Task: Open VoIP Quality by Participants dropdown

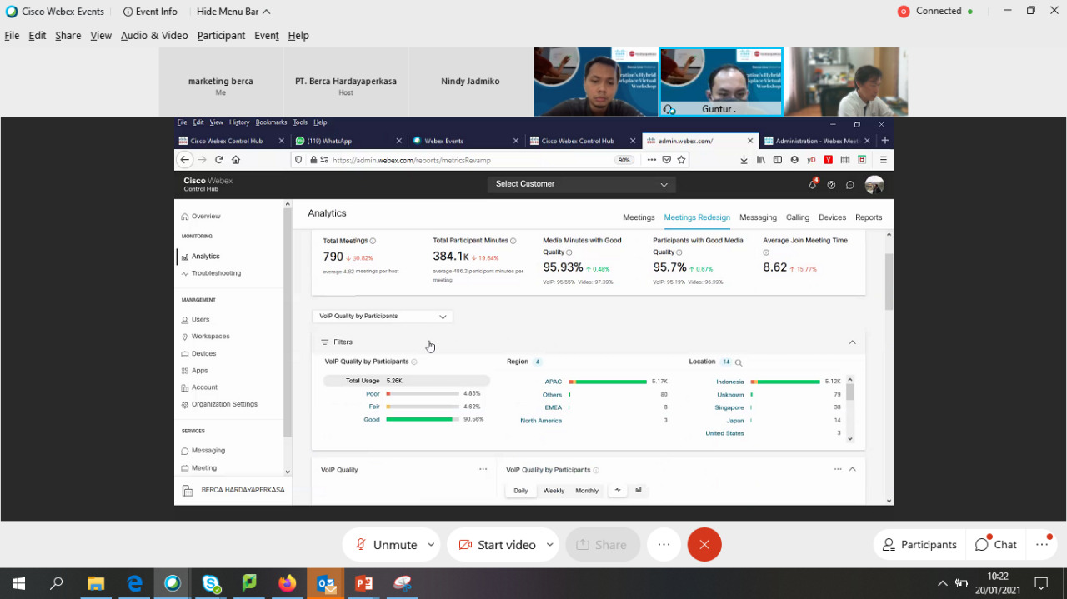Action: (x=383, y=317)
